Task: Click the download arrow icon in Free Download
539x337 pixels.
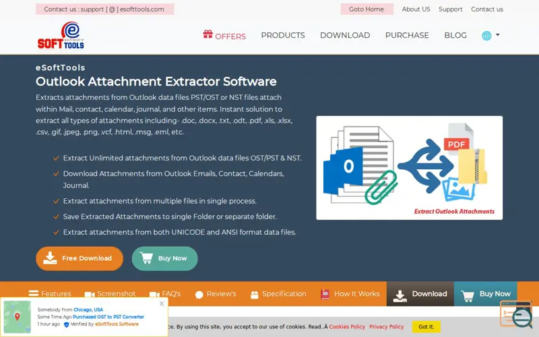Action: tap(50, 258)
